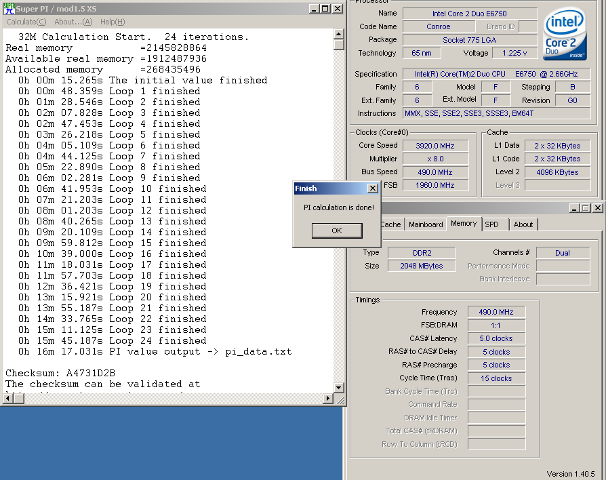Click the RAS# to CAS# Delay value 5 clocks
This screenshot has height=480, width=606.
(496, 352)
